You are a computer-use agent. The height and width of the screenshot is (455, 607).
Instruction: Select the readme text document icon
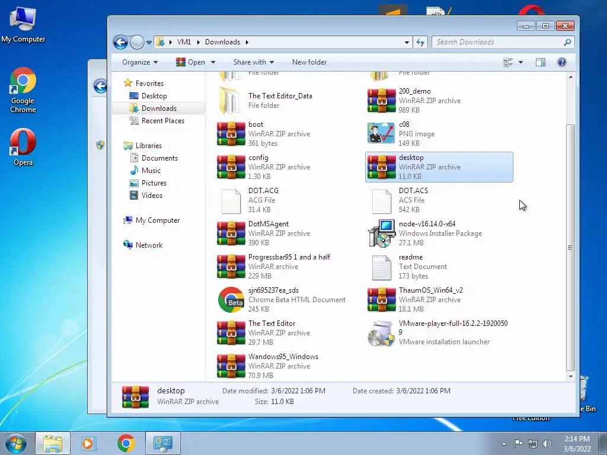tap(381, 267)
